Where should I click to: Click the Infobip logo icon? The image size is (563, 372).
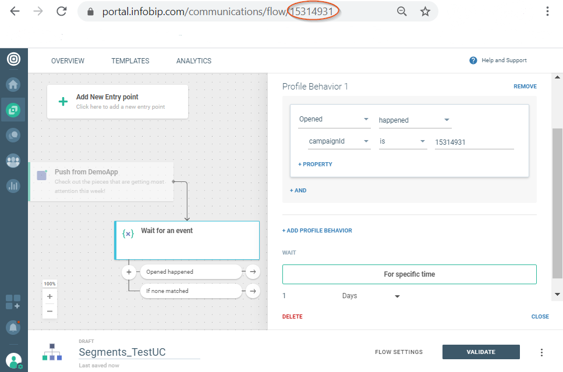click(x=13, y=59)
